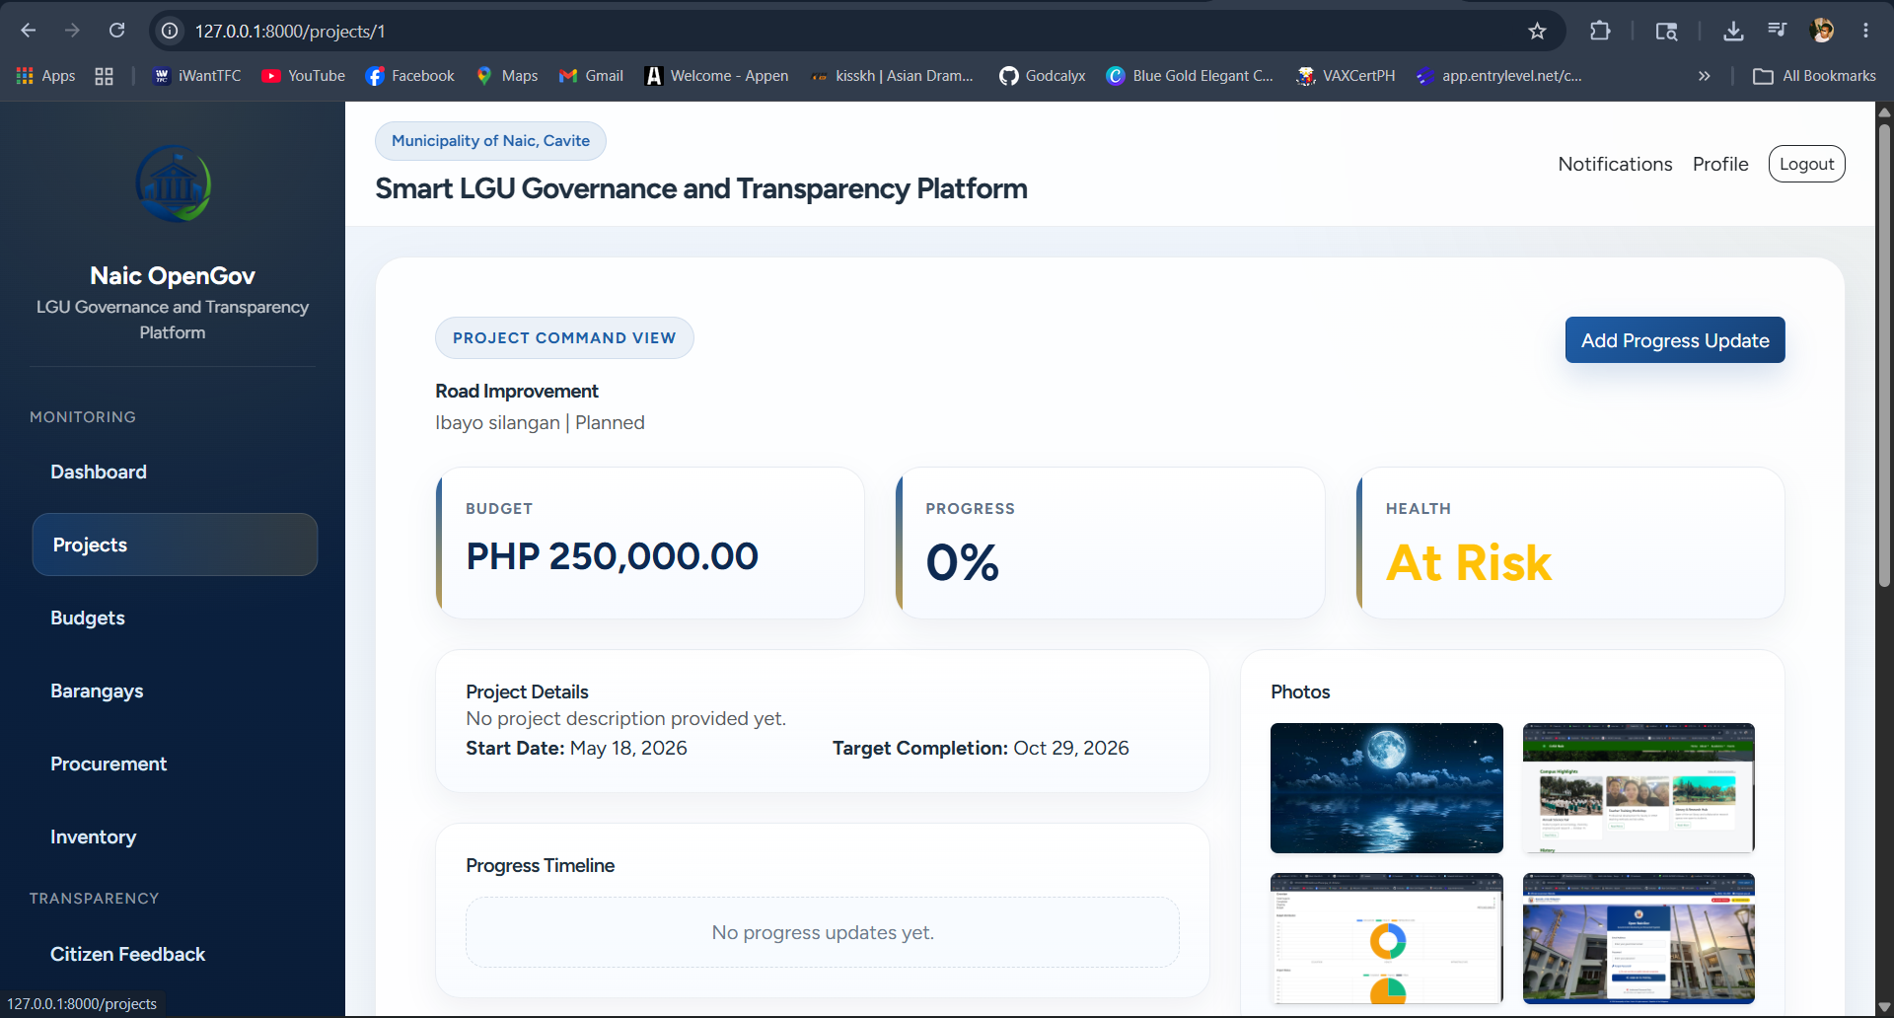Open the Godcalyx GitHub bookmark

pyautogui.click(x=1042, y=76)
